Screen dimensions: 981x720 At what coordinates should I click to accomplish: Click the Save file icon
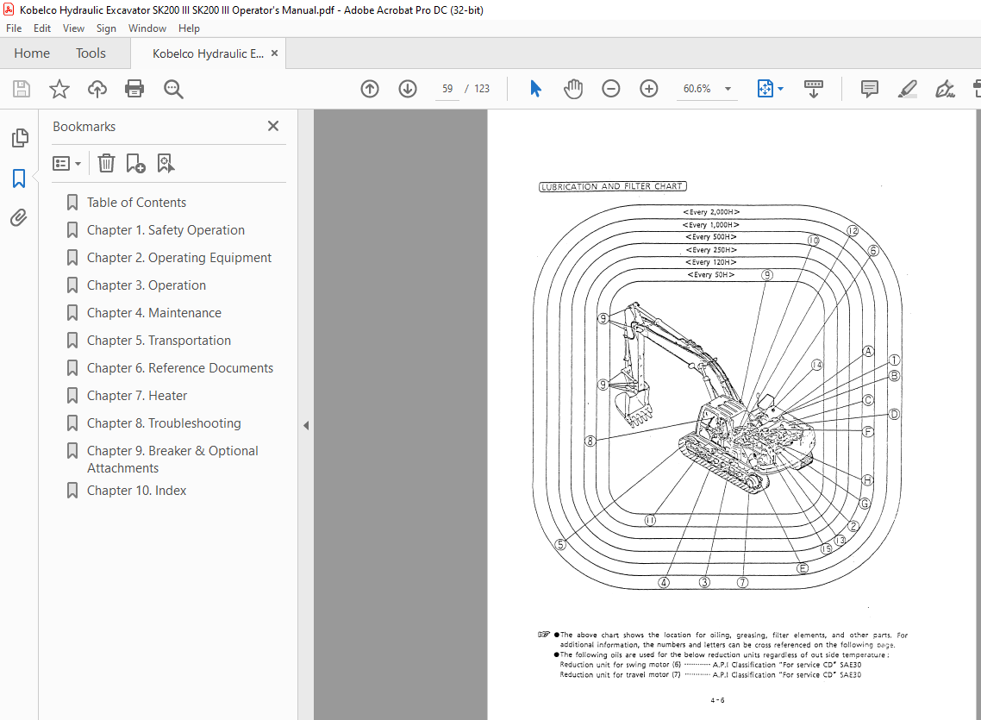click(x=22, y=89)
